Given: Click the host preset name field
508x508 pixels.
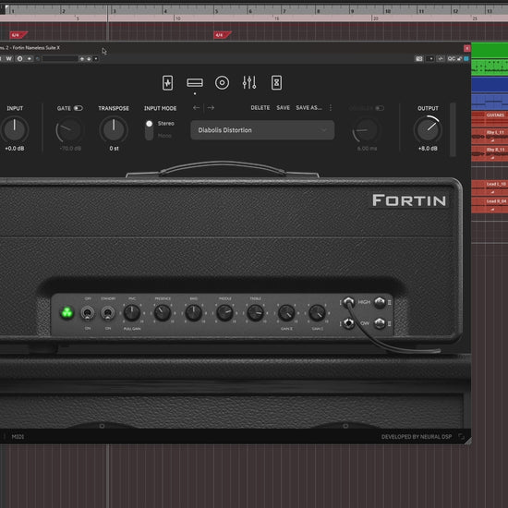Looking at the screenshot, I should [60, 58].
